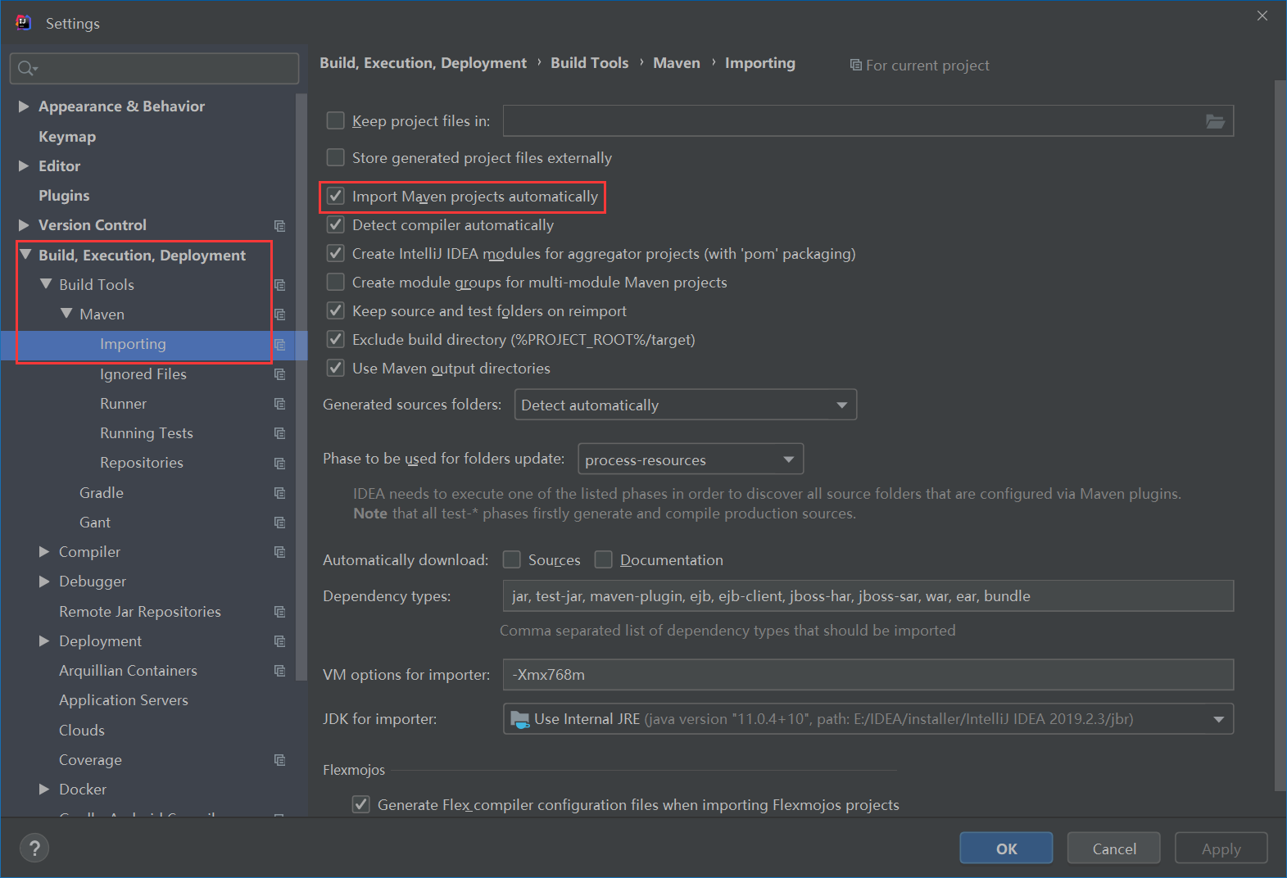Toggle Create IntelliJ IDEA modules for aggregator projects
The height and width of the screenshot is (878, 1287).
(335, 253)
